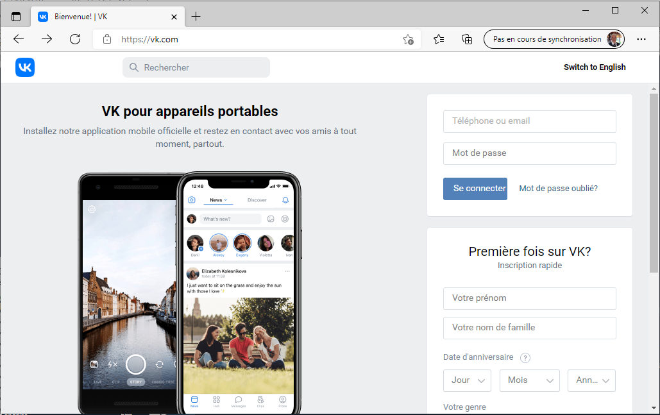Click the profile avatar in sync button
The image size is (660, 415).
point(614,39)
